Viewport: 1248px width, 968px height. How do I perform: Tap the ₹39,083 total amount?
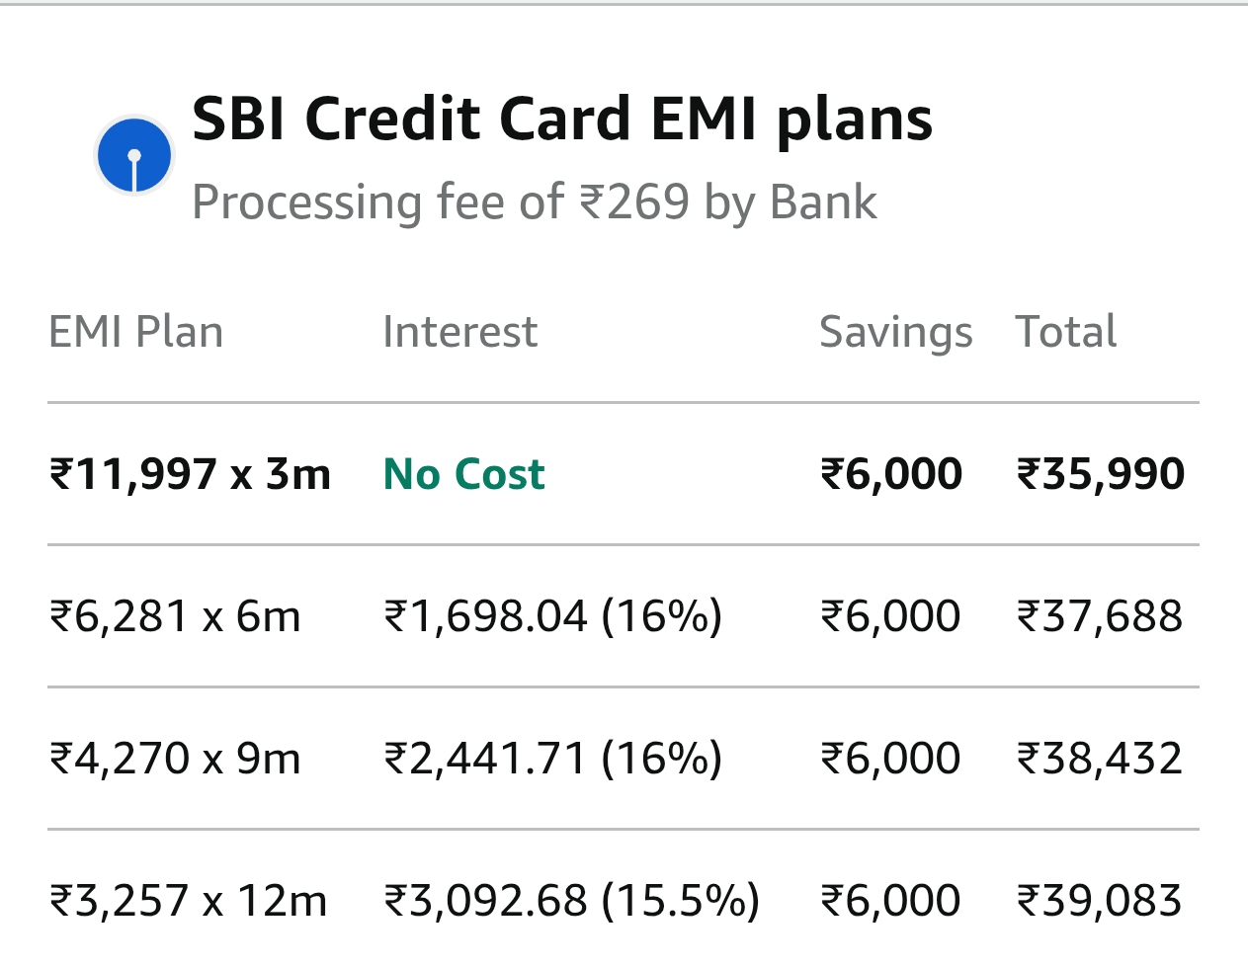1100,901
